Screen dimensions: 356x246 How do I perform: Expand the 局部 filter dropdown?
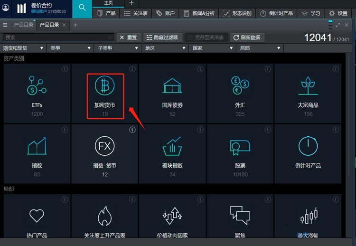tap(260, 48)
